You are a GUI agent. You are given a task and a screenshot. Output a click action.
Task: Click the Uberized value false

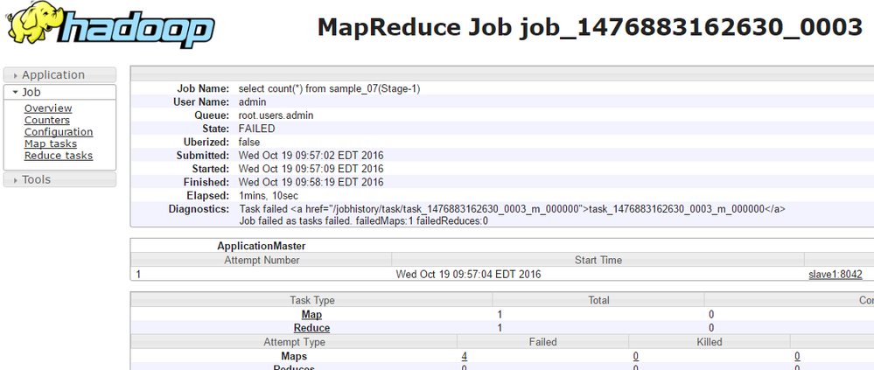249,142
